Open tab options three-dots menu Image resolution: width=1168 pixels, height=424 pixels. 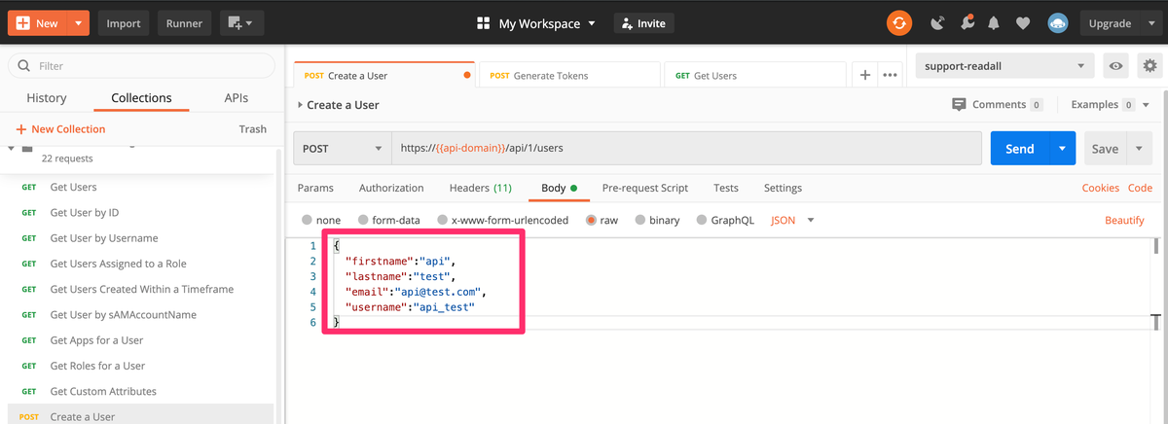coord(890,75)
